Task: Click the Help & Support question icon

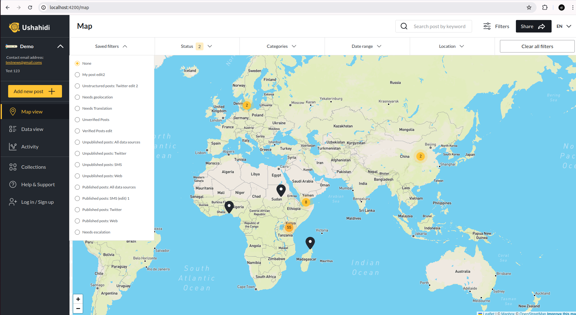Action: pos(13,184)
